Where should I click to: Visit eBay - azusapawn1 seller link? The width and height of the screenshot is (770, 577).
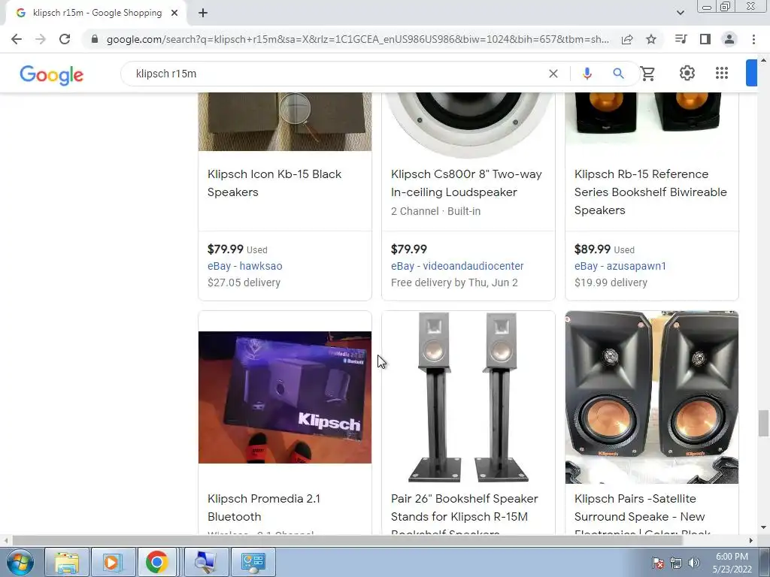point(620,266)
